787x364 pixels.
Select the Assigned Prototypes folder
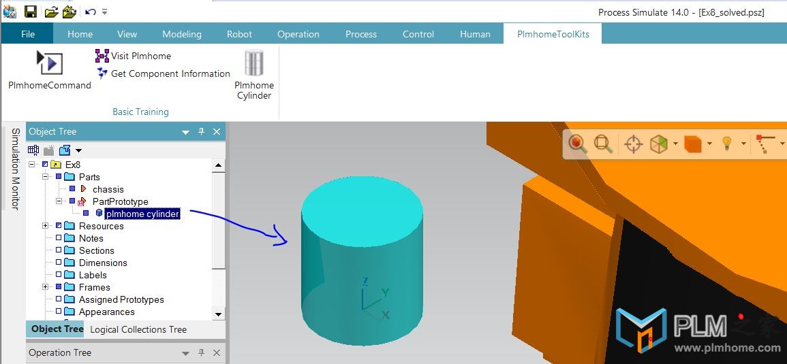[x=121, y=299]
